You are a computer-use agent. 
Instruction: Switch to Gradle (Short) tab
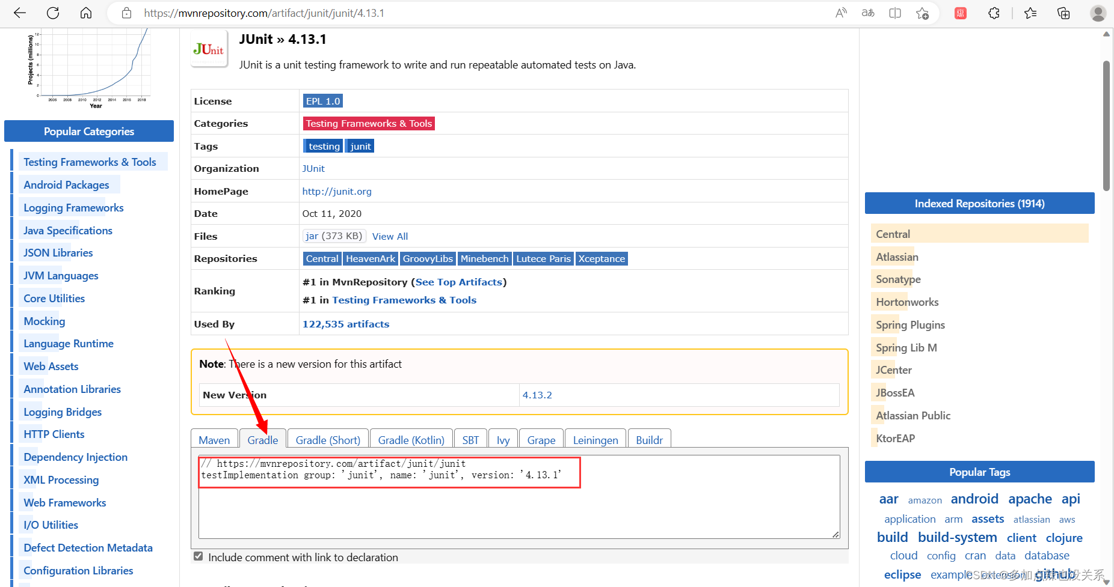pos(328,440)
